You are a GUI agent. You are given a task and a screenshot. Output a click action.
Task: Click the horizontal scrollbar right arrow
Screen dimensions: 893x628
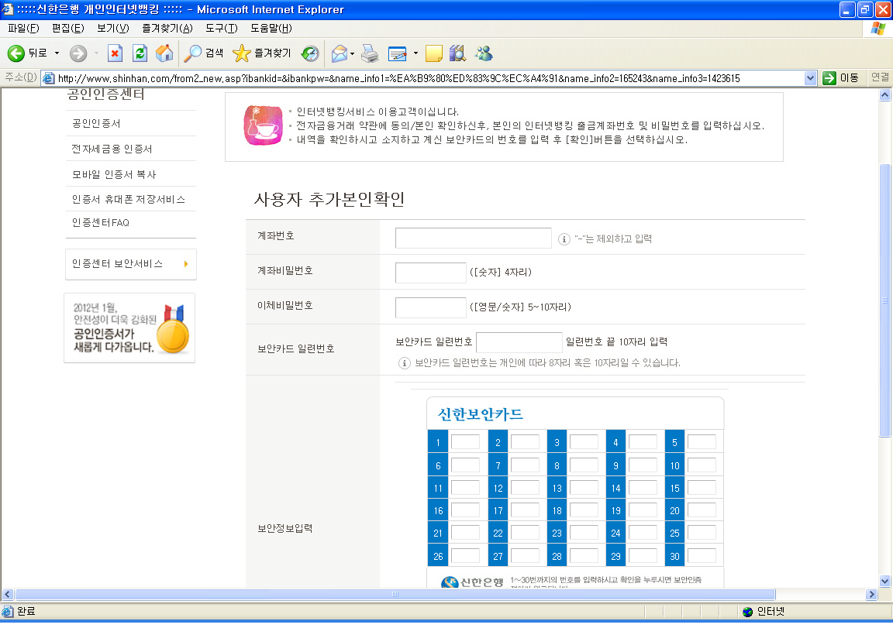[x=871, y=595]
